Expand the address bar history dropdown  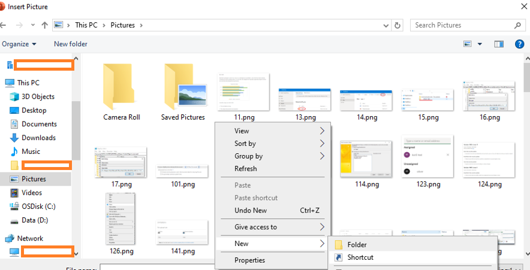(386, 25)
